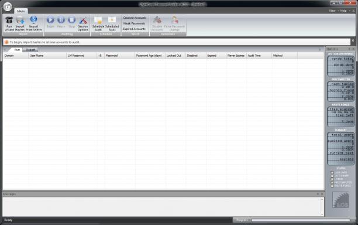
Task: Open the Menu ribbon tab
Action: (x=21, y=11)
